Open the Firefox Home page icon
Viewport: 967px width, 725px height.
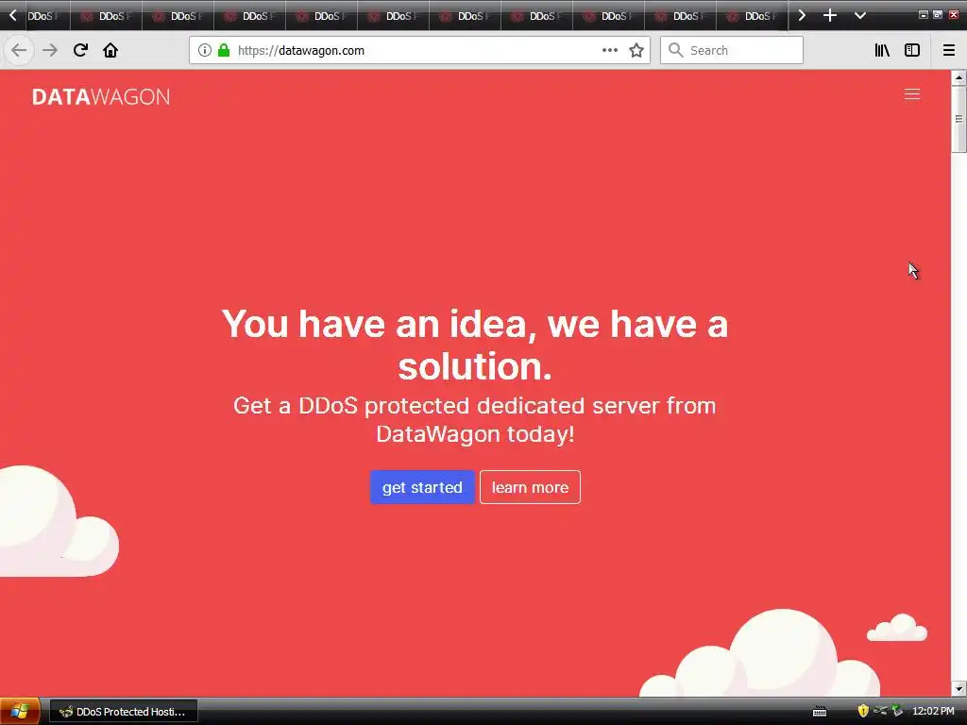[x=110, y=51]
